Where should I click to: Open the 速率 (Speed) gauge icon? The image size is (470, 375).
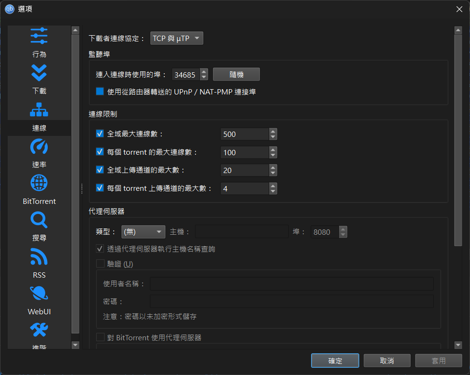pos(39,147)
